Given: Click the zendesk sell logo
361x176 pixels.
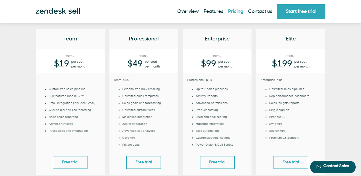Looking at the screenshot, I should pos(58,11).
